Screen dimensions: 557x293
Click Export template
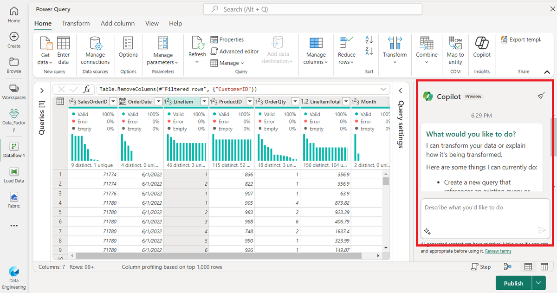pos(521,40)
